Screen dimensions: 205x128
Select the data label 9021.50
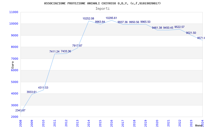(191, 33)
